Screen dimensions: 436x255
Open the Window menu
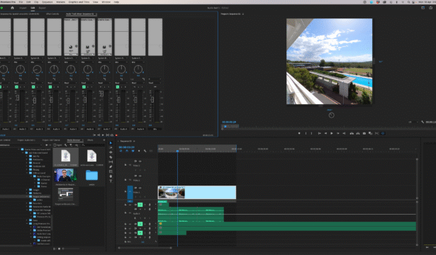coord(106,2)
